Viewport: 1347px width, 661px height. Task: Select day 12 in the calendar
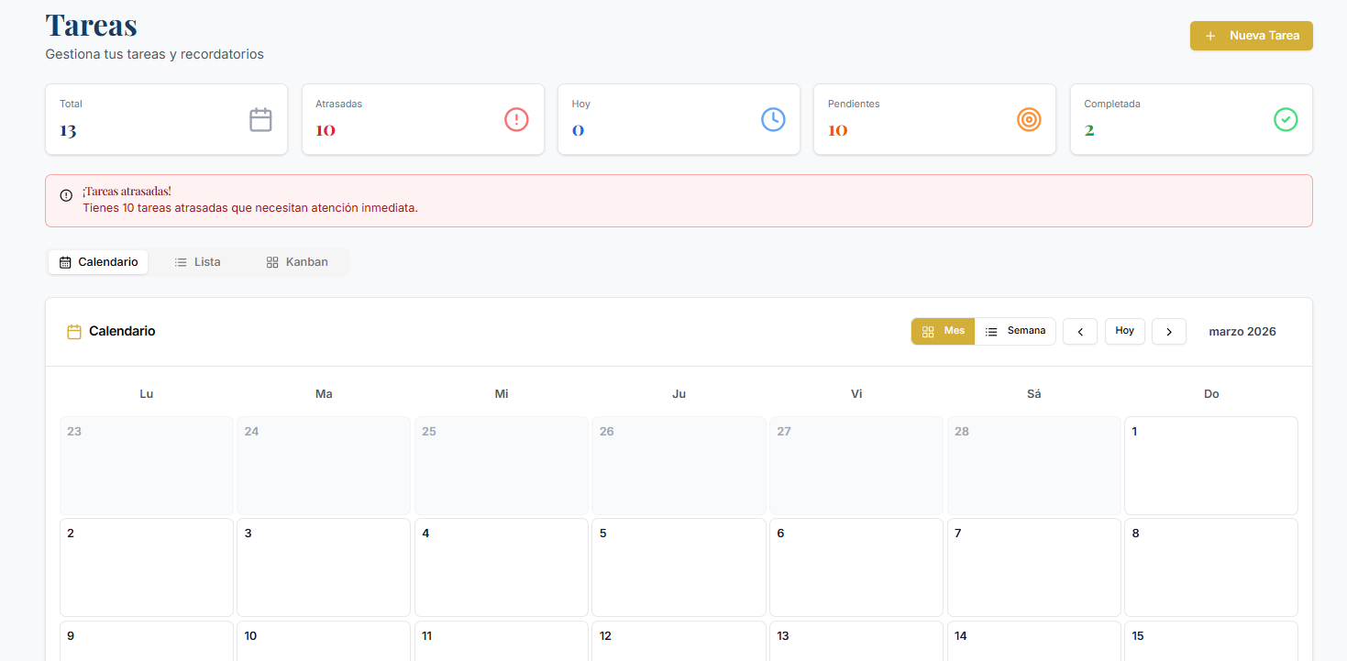679,641
